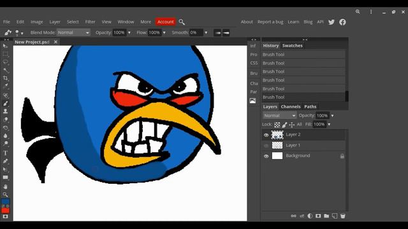Select the Path Select tool
Image resolution: width=408 pixels, height=229 pixels.
tap(5, 169)
